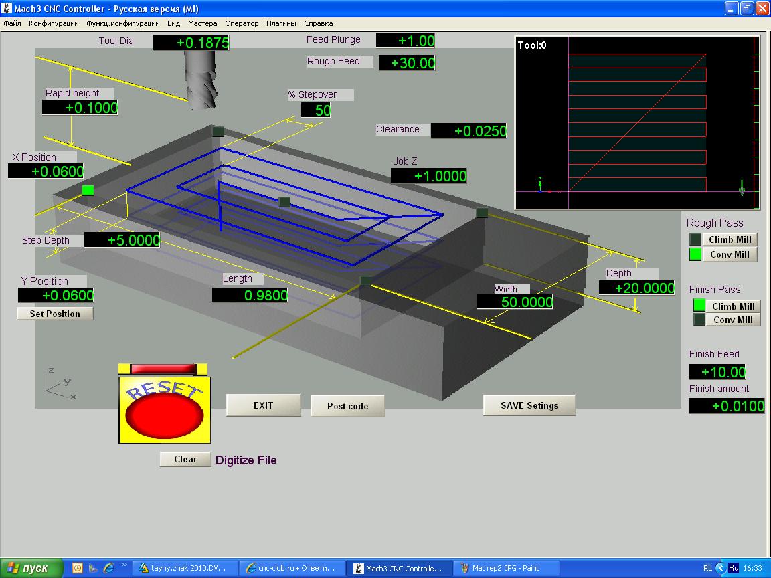Switch to cnc-club.ru browser taskbar window
Screen dimensions: 771x578
coord(291,568)
